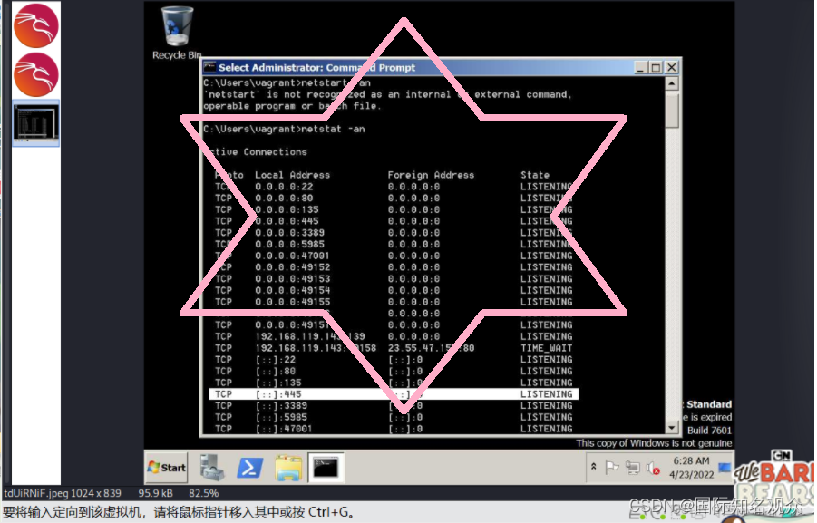Maximize the Command Prompt window
Viewport: 817px width, 523px height.
tap(656, 67)
